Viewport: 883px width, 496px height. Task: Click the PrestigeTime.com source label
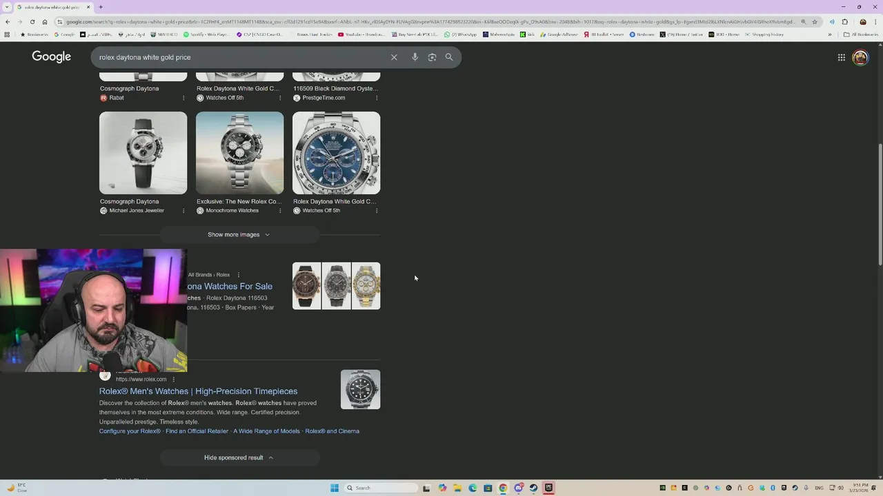click(x=323, y=98)
